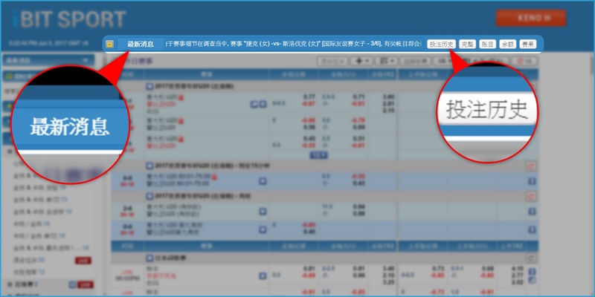This screenshot has width=595, height=297.
Task: Expand the 2017世界青年杯U20 (走地) league header
Action: click(149, 86)
